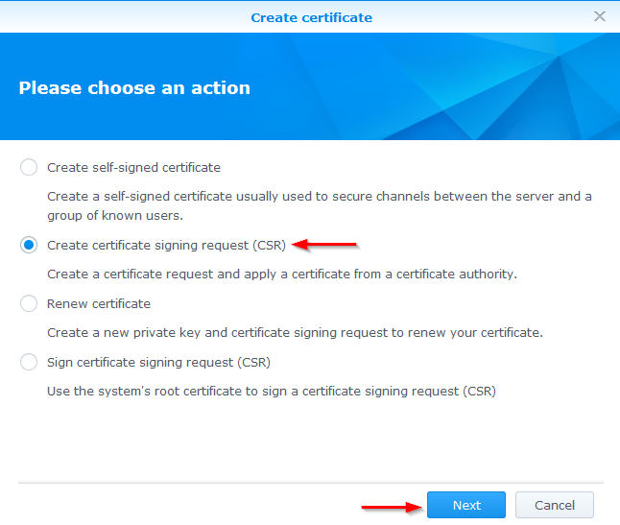620x525 pixels.
Task: Click the 'Use the system's root certificate' description
Action: click(x=271, y=391)
